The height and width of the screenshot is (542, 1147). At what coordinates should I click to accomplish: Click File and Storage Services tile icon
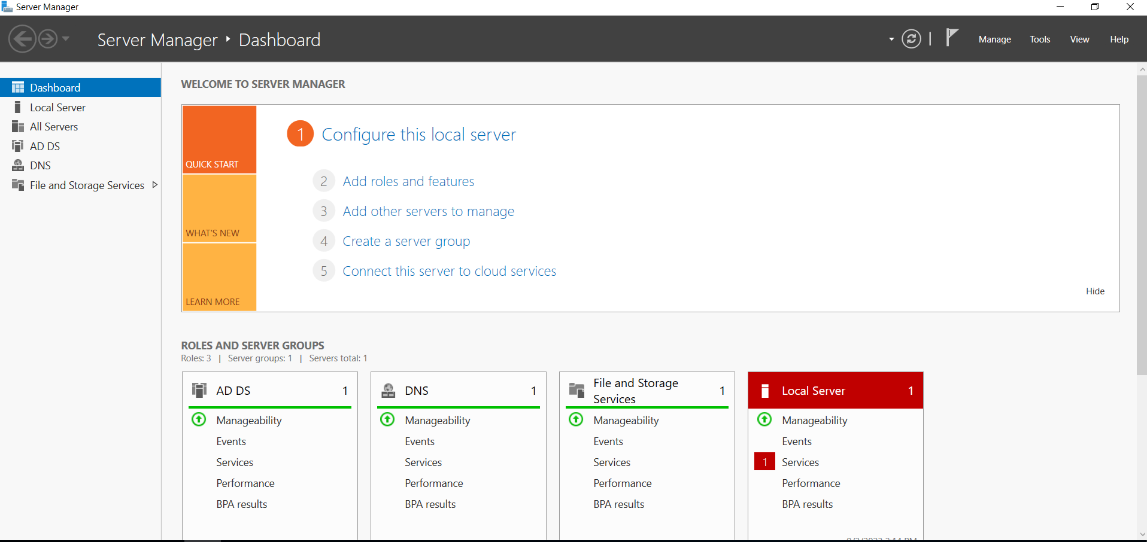coord(576,390)
